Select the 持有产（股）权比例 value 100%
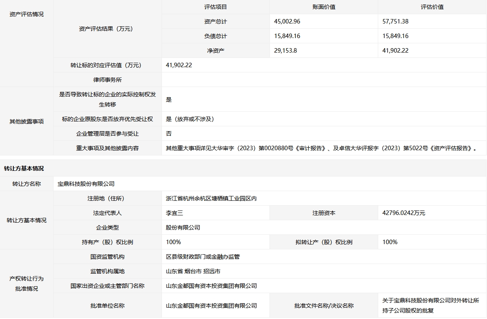Viewport: 487px width, 319px height. 173,242
